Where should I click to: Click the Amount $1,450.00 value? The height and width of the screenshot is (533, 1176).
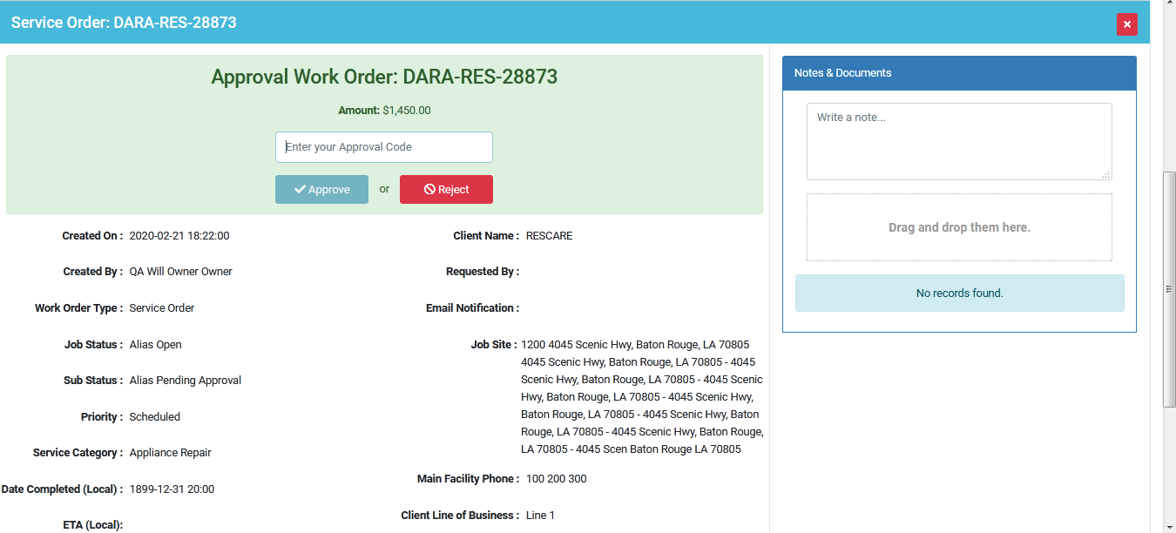[x=406, y=111]
